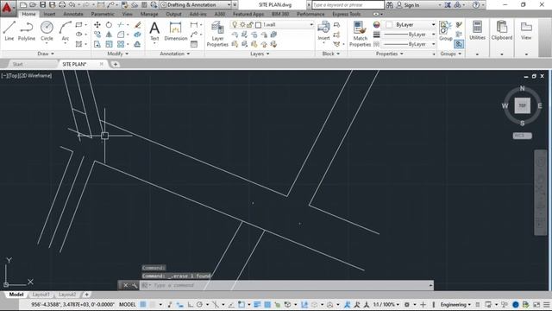Image resolution: width=552 pixels, height=311 pixels.
Task: Click TOP face on the ViewCube
Action: pos(522,105)
